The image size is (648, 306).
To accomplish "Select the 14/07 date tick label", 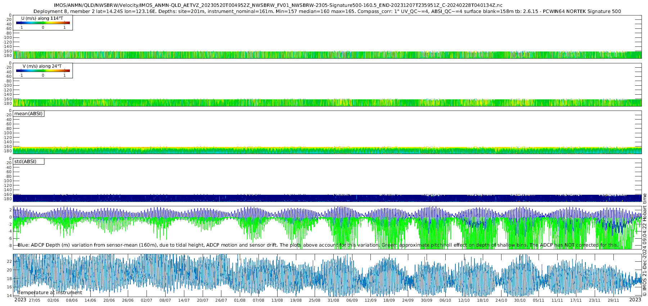I will click(x=184, y=301).
